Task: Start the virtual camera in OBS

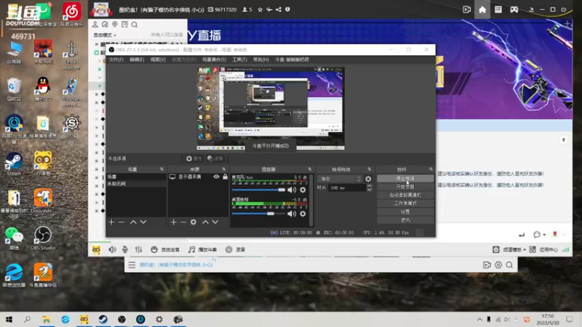Action: 405,195
